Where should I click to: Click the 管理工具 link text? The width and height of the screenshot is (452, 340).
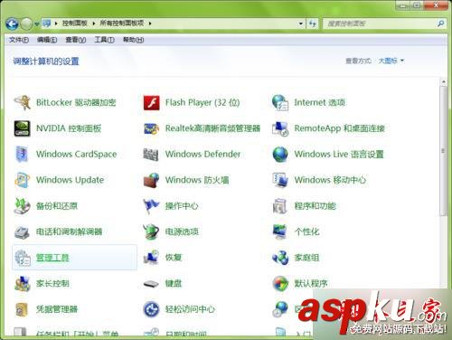[x=52, y=258]
